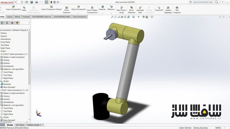230x129 pixels.
Task: Click New Motion Study
Action: 121,10
